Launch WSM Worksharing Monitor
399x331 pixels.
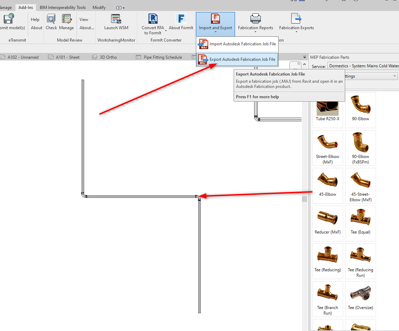tap(116, 22)
